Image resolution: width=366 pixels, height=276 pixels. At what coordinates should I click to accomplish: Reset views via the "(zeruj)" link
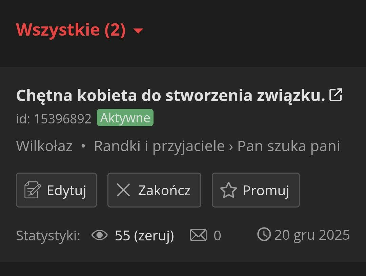[x=154, y=236]
